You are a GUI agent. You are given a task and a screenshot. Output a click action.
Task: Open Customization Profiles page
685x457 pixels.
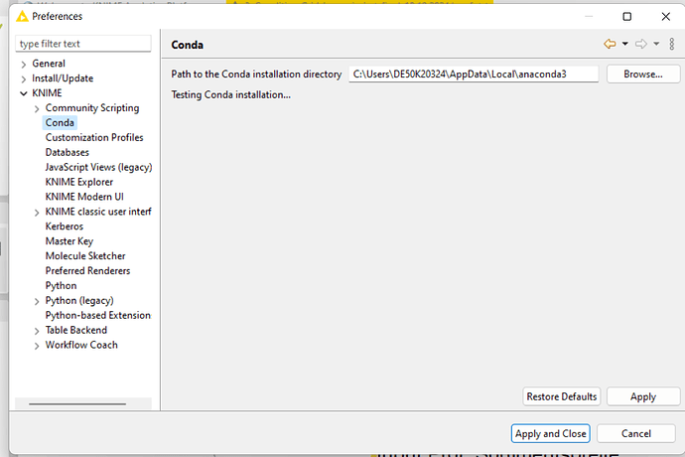click(x=94, y=137)
